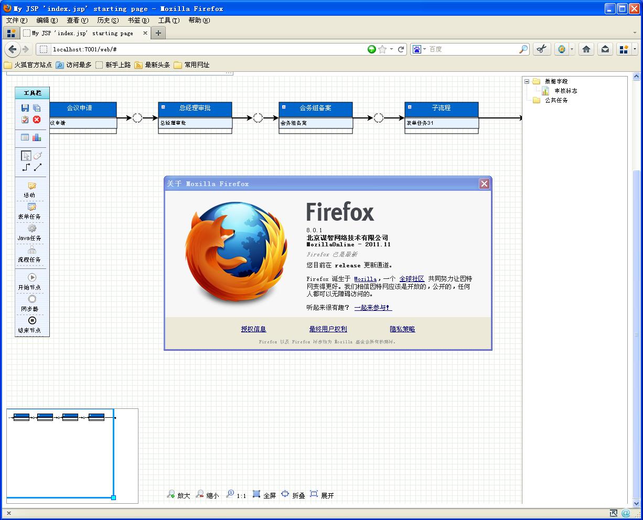Select the mouse pan tool in toolbox

(x=38, y=156)
